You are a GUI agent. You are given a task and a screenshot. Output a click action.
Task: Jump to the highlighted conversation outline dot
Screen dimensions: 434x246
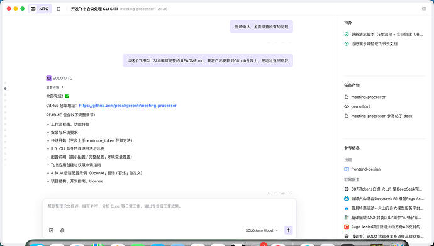(x=5, y=89)
